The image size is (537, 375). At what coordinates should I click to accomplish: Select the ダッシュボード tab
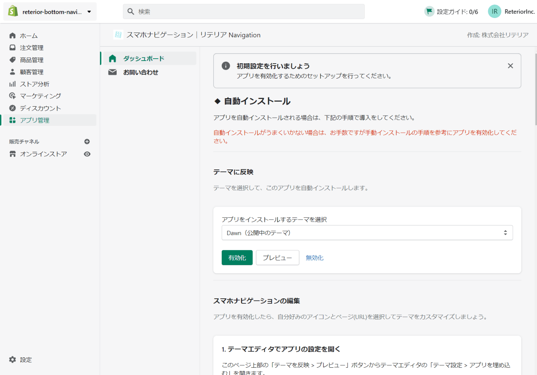click(x=150, y=58)
